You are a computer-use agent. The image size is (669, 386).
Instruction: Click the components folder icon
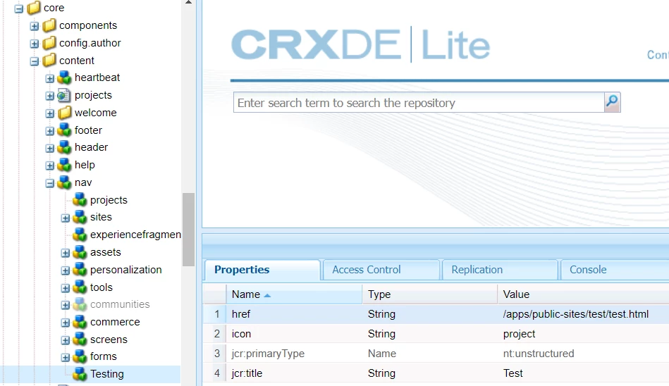coord(49,25)
